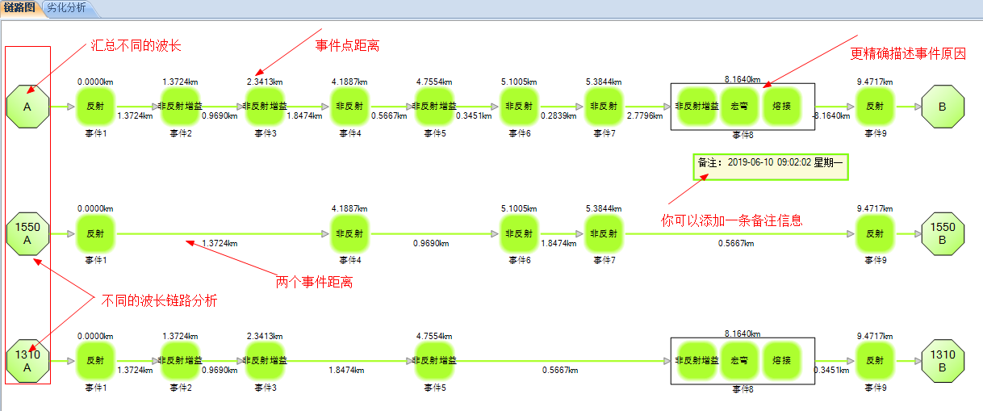Click 事件6 非反射 node in summary row
The image size is (983, 411).
(519, 107)
